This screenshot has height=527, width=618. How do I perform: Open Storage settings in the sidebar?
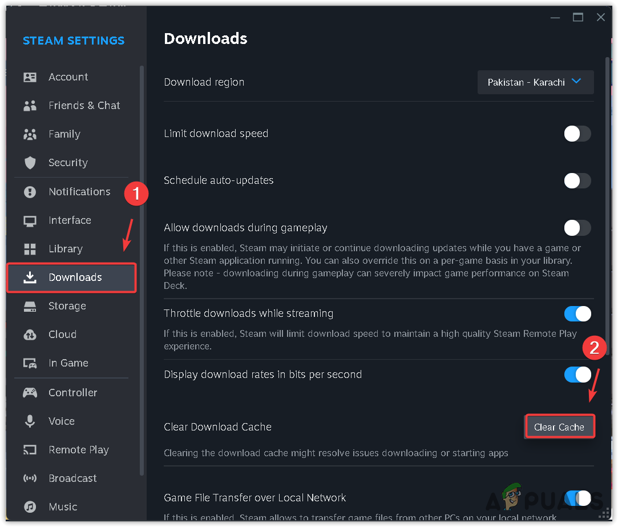pyautogui.click(x=67, y=306)
